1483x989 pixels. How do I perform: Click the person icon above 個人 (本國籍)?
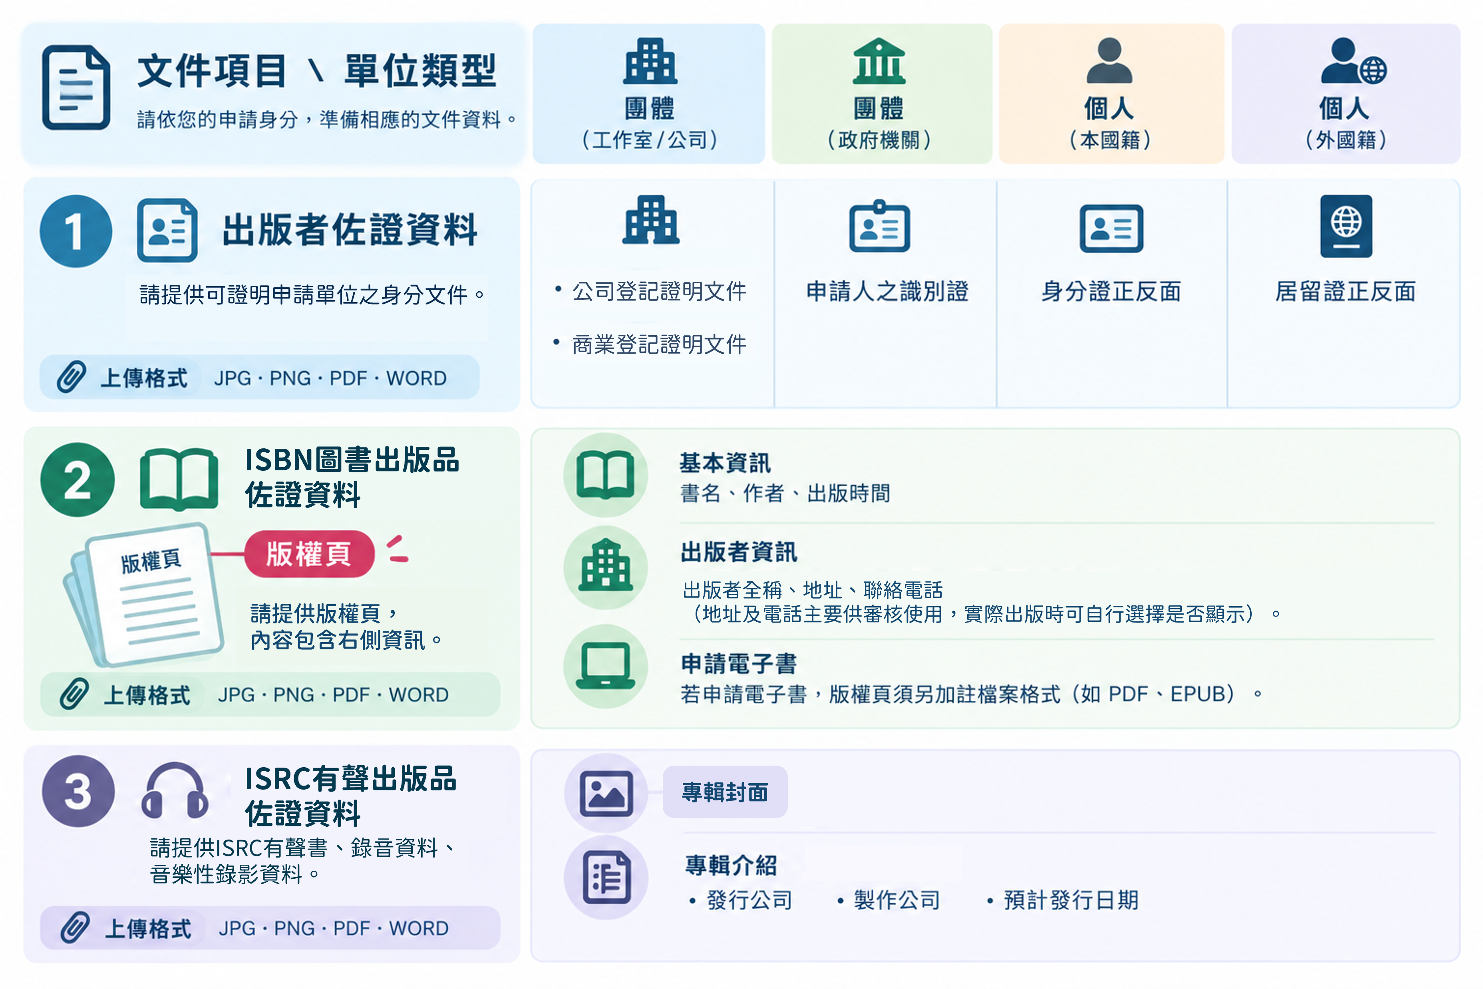pos(1109,61)
